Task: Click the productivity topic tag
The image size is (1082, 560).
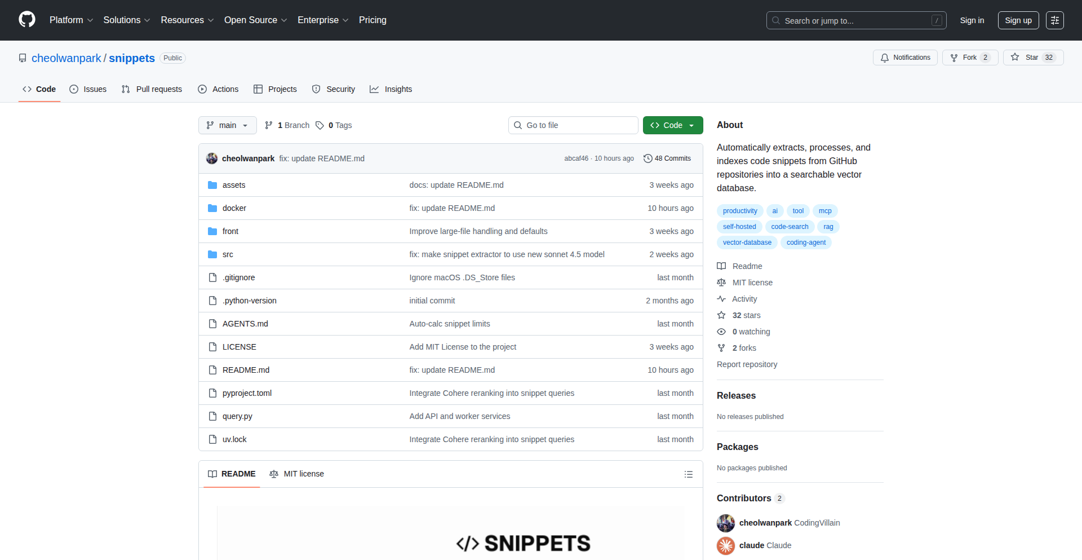Action: [x=740, y=211]
